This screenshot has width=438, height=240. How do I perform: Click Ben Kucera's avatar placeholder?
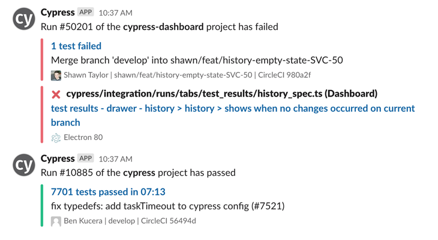pyautogui.click(x=56, y=221)
